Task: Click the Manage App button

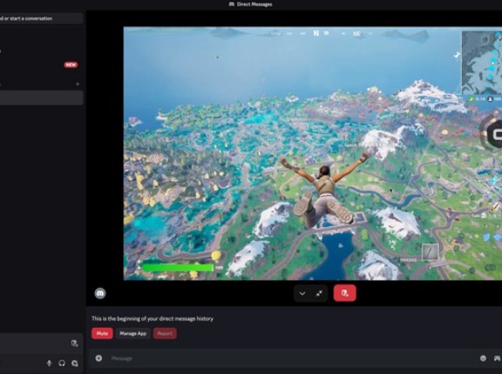Action: 132,333
